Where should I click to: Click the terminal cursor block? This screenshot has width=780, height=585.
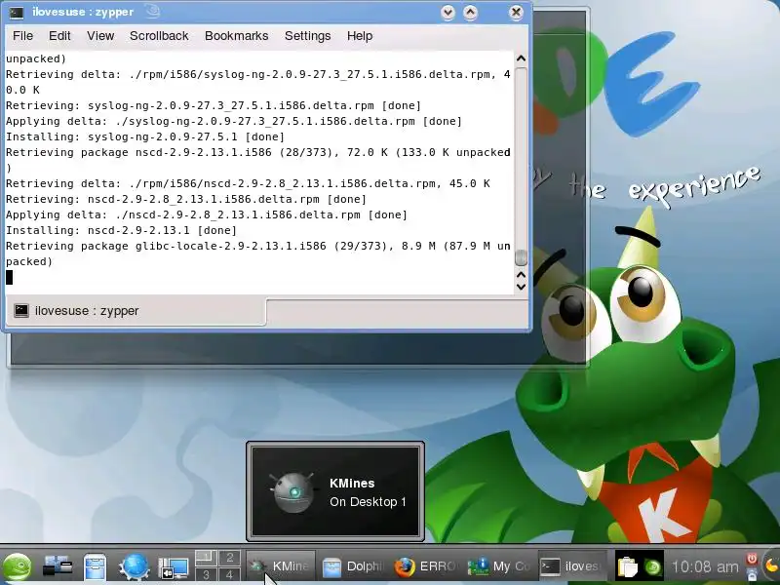pos(9,278)
